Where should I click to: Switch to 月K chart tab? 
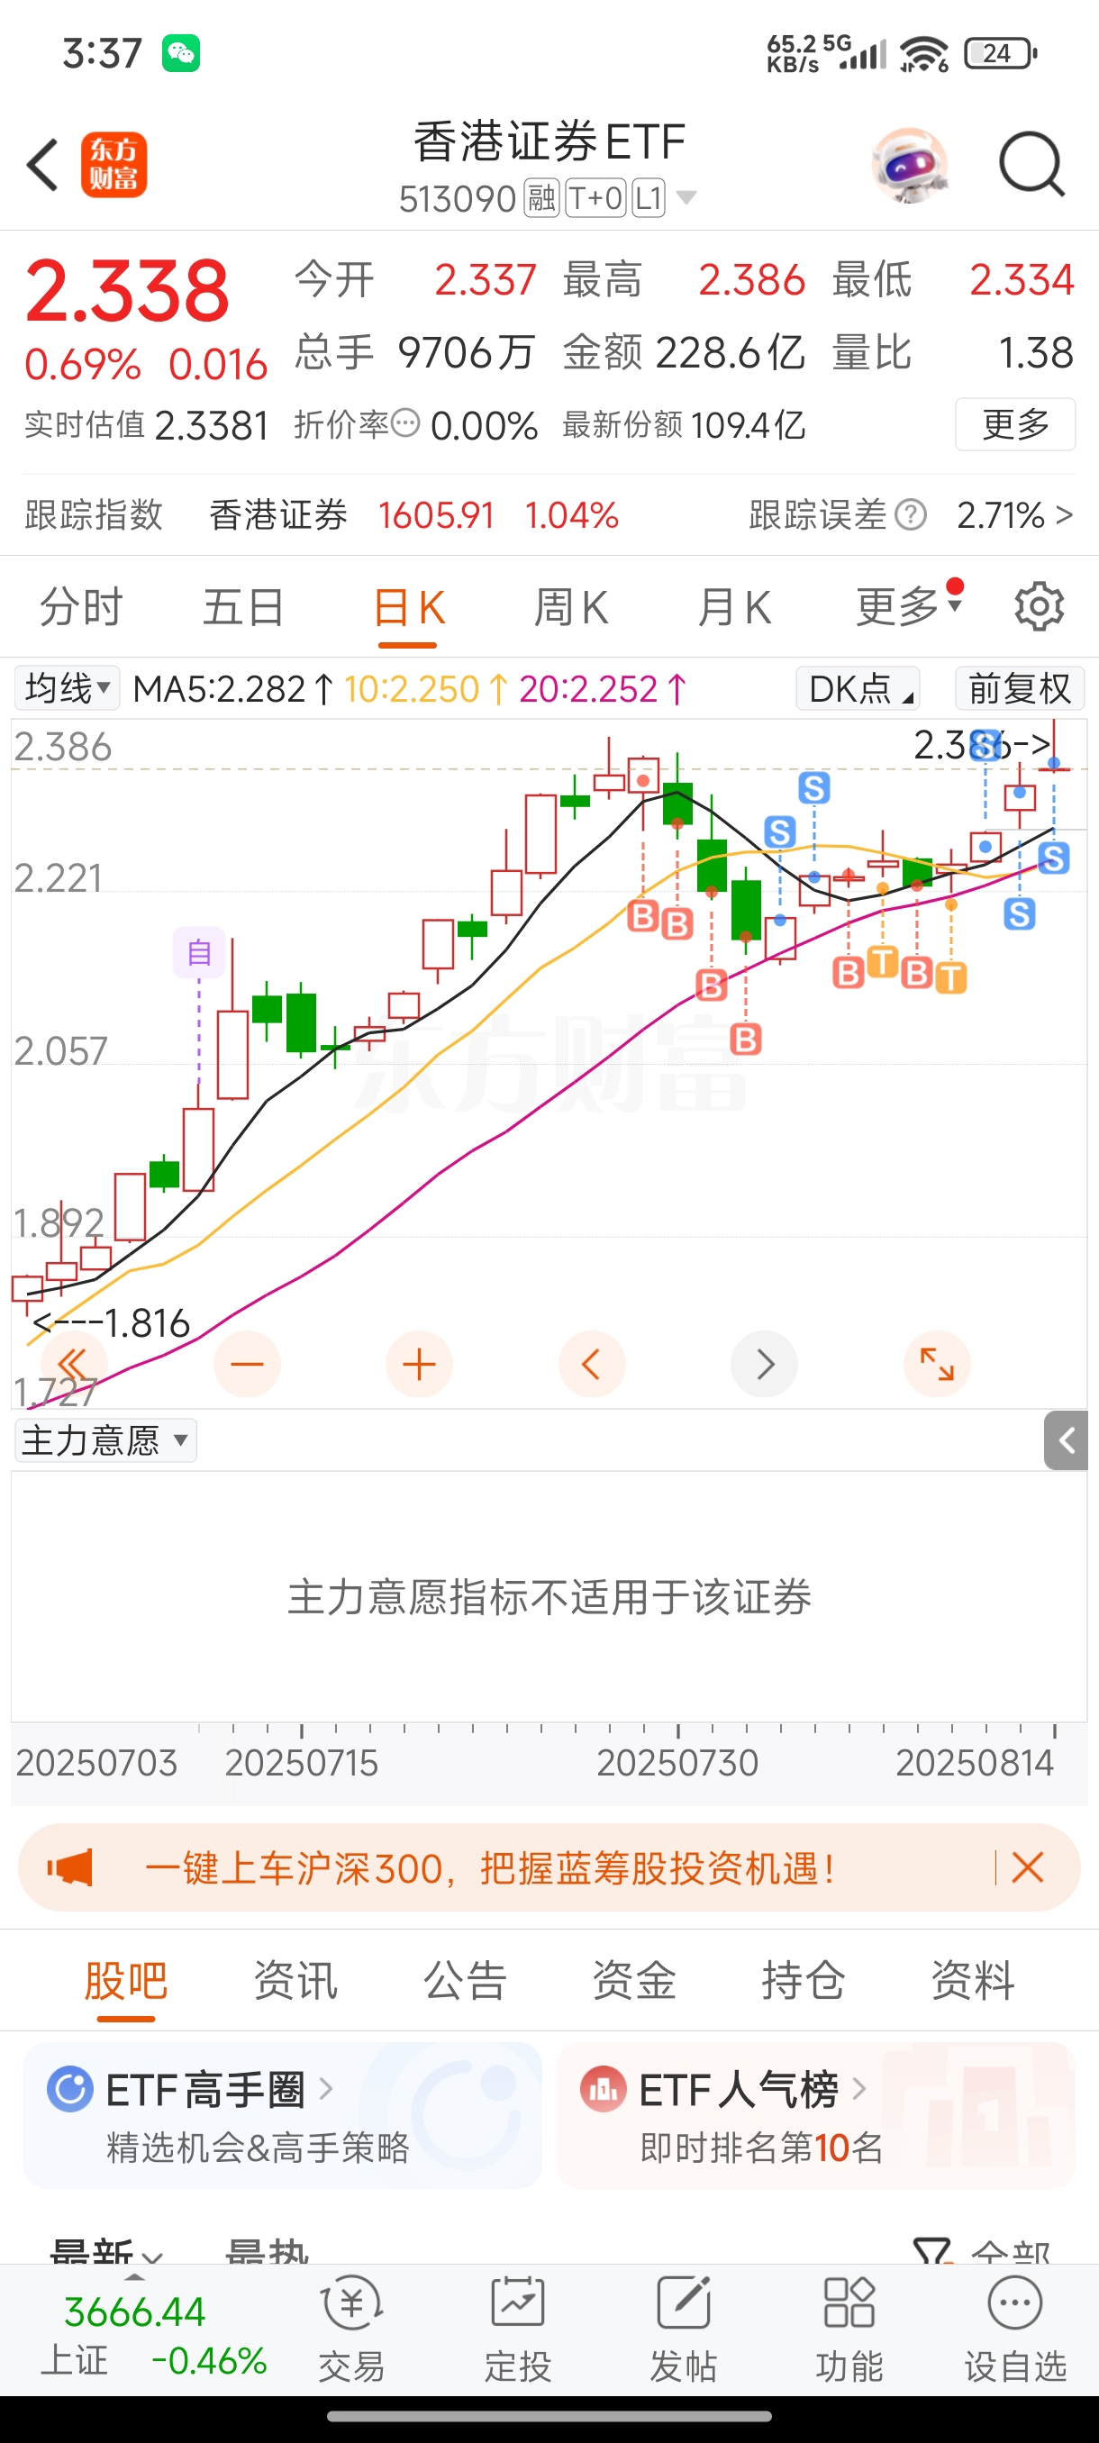pos(734,607)
